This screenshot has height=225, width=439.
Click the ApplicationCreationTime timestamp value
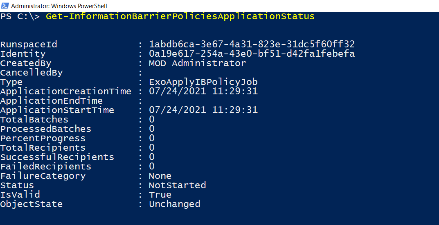pos(203,91)
